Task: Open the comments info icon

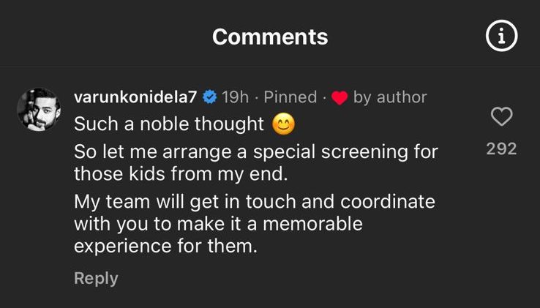Action: 502,37
